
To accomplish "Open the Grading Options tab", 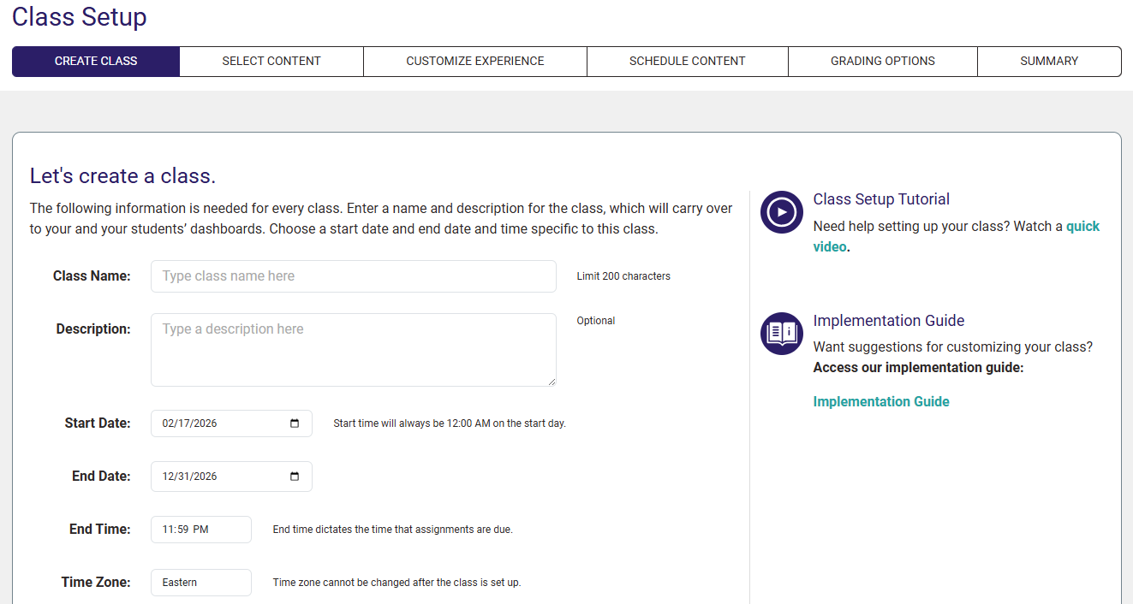I will click(x=882, y=62).
